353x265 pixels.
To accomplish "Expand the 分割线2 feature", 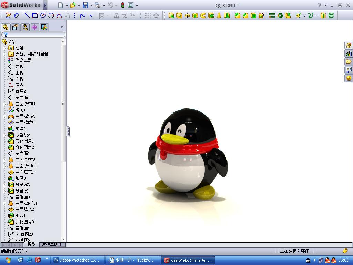I will pyautogui.click(x=4, y=135).
